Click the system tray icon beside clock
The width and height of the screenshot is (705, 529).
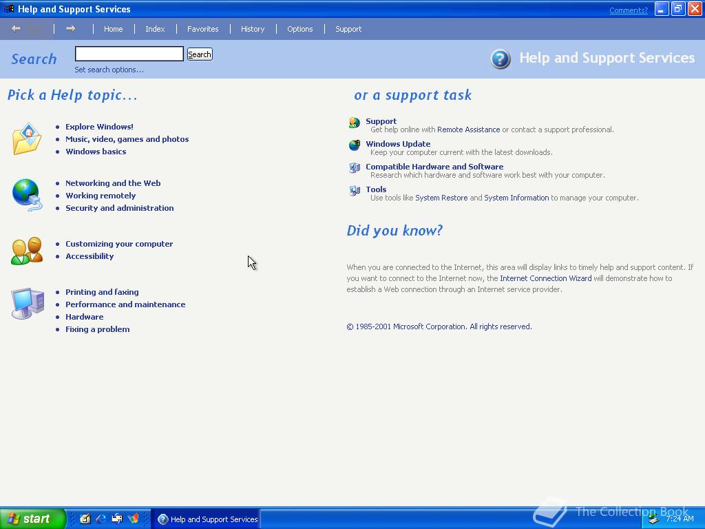point(654,519)
